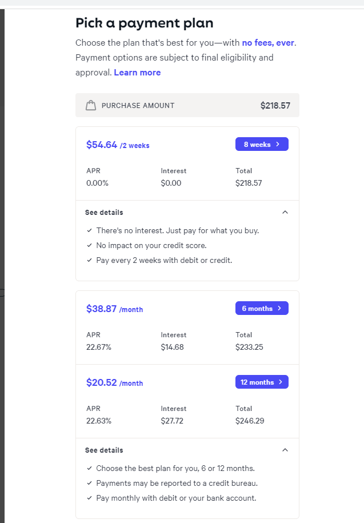Click the $246.29 total for 12 months

click(x=249, y=421)
